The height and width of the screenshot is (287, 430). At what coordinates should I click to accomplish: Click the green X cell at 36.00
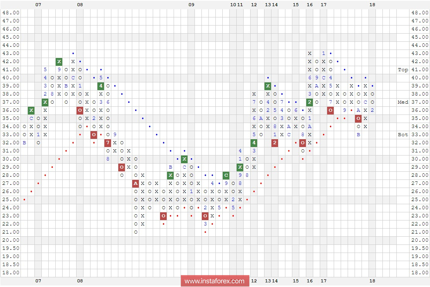click(x=31, y=110)
